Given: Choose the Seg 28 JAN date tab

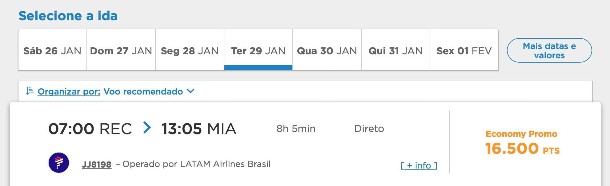Looking at the screenshot, I should coord(190,50).
